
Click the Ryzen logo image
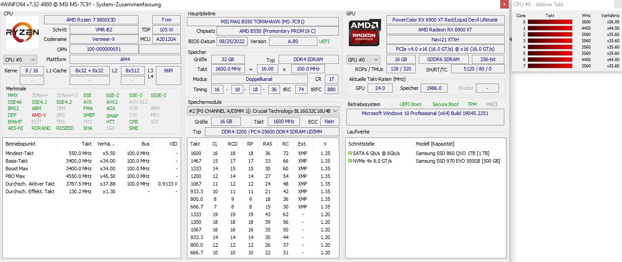(22, 32)
